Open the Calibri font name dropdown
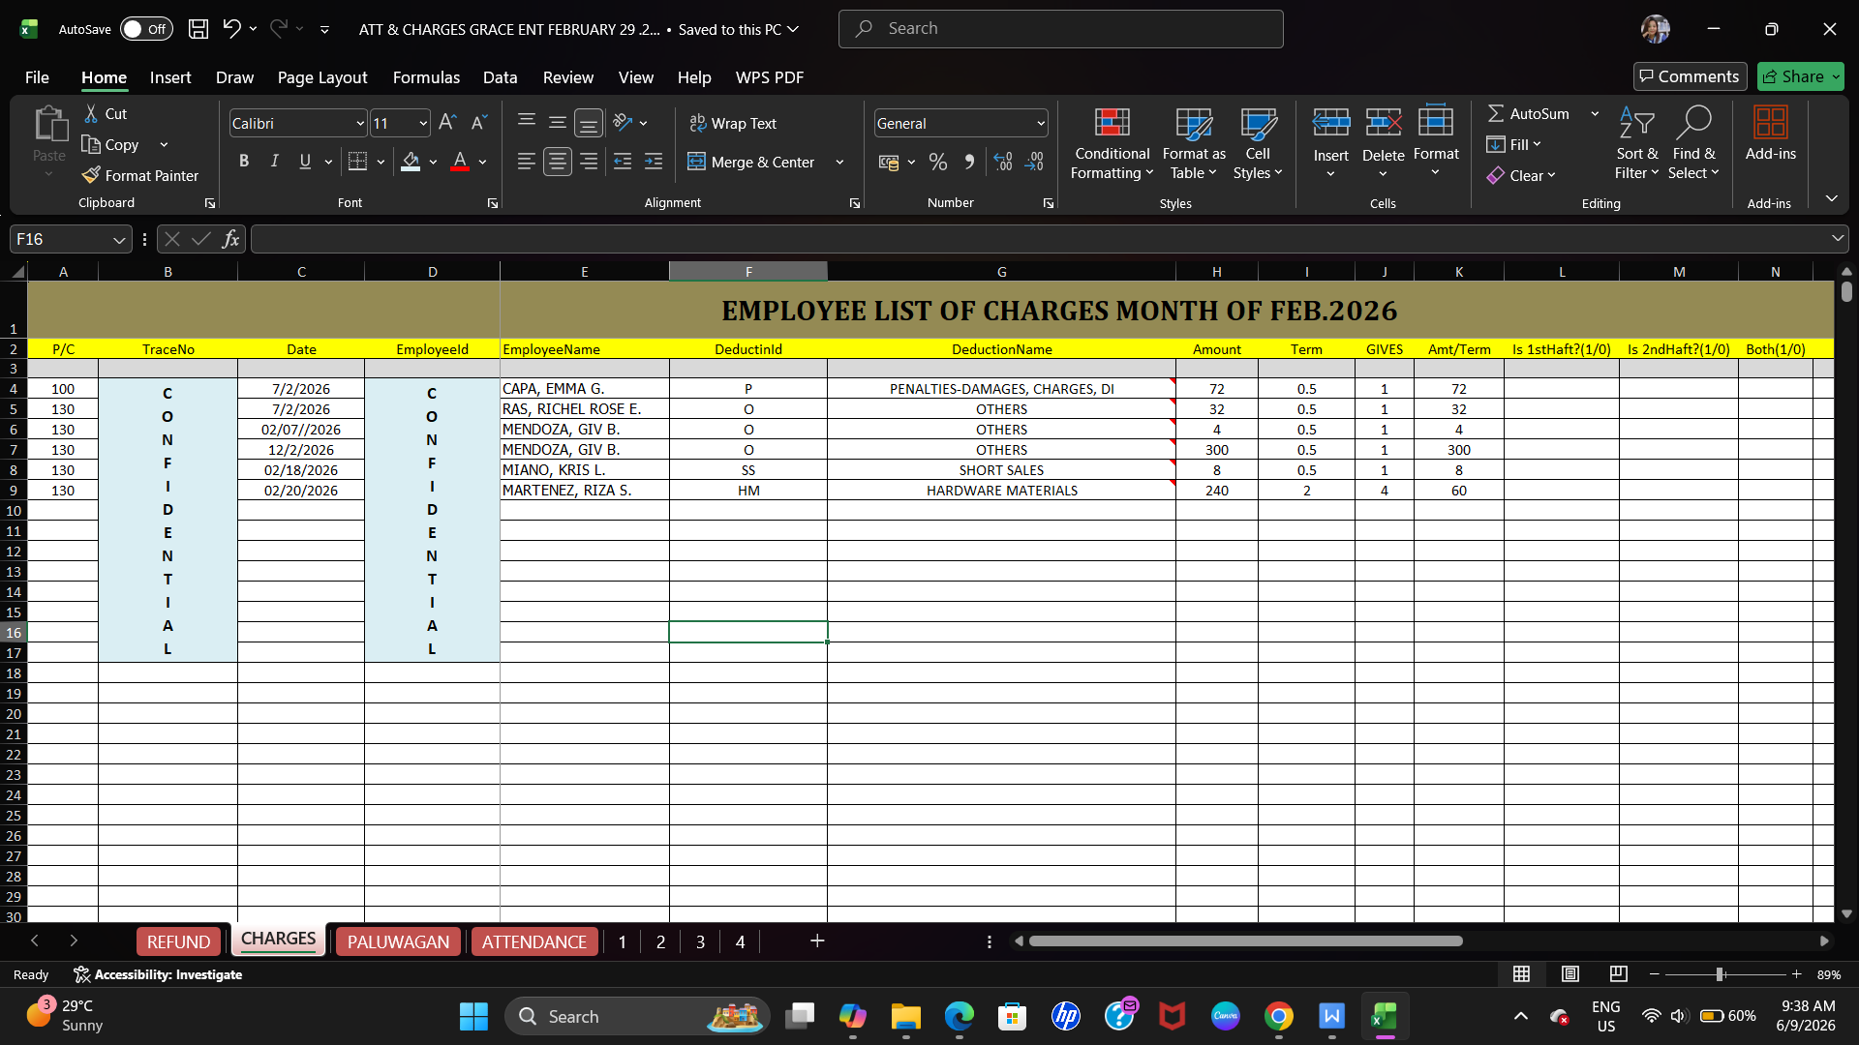 (360, 123)
